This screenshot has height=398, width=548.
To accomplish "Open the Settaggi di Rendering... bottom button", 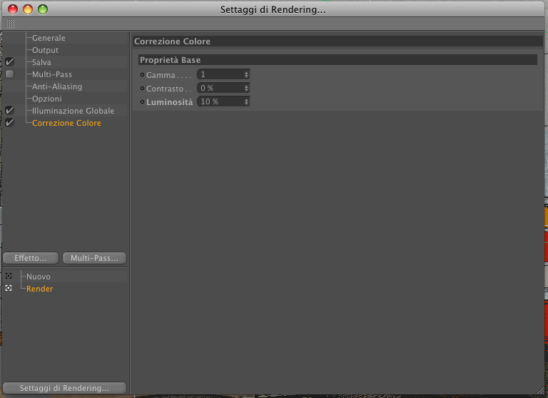I will point(64,388).
